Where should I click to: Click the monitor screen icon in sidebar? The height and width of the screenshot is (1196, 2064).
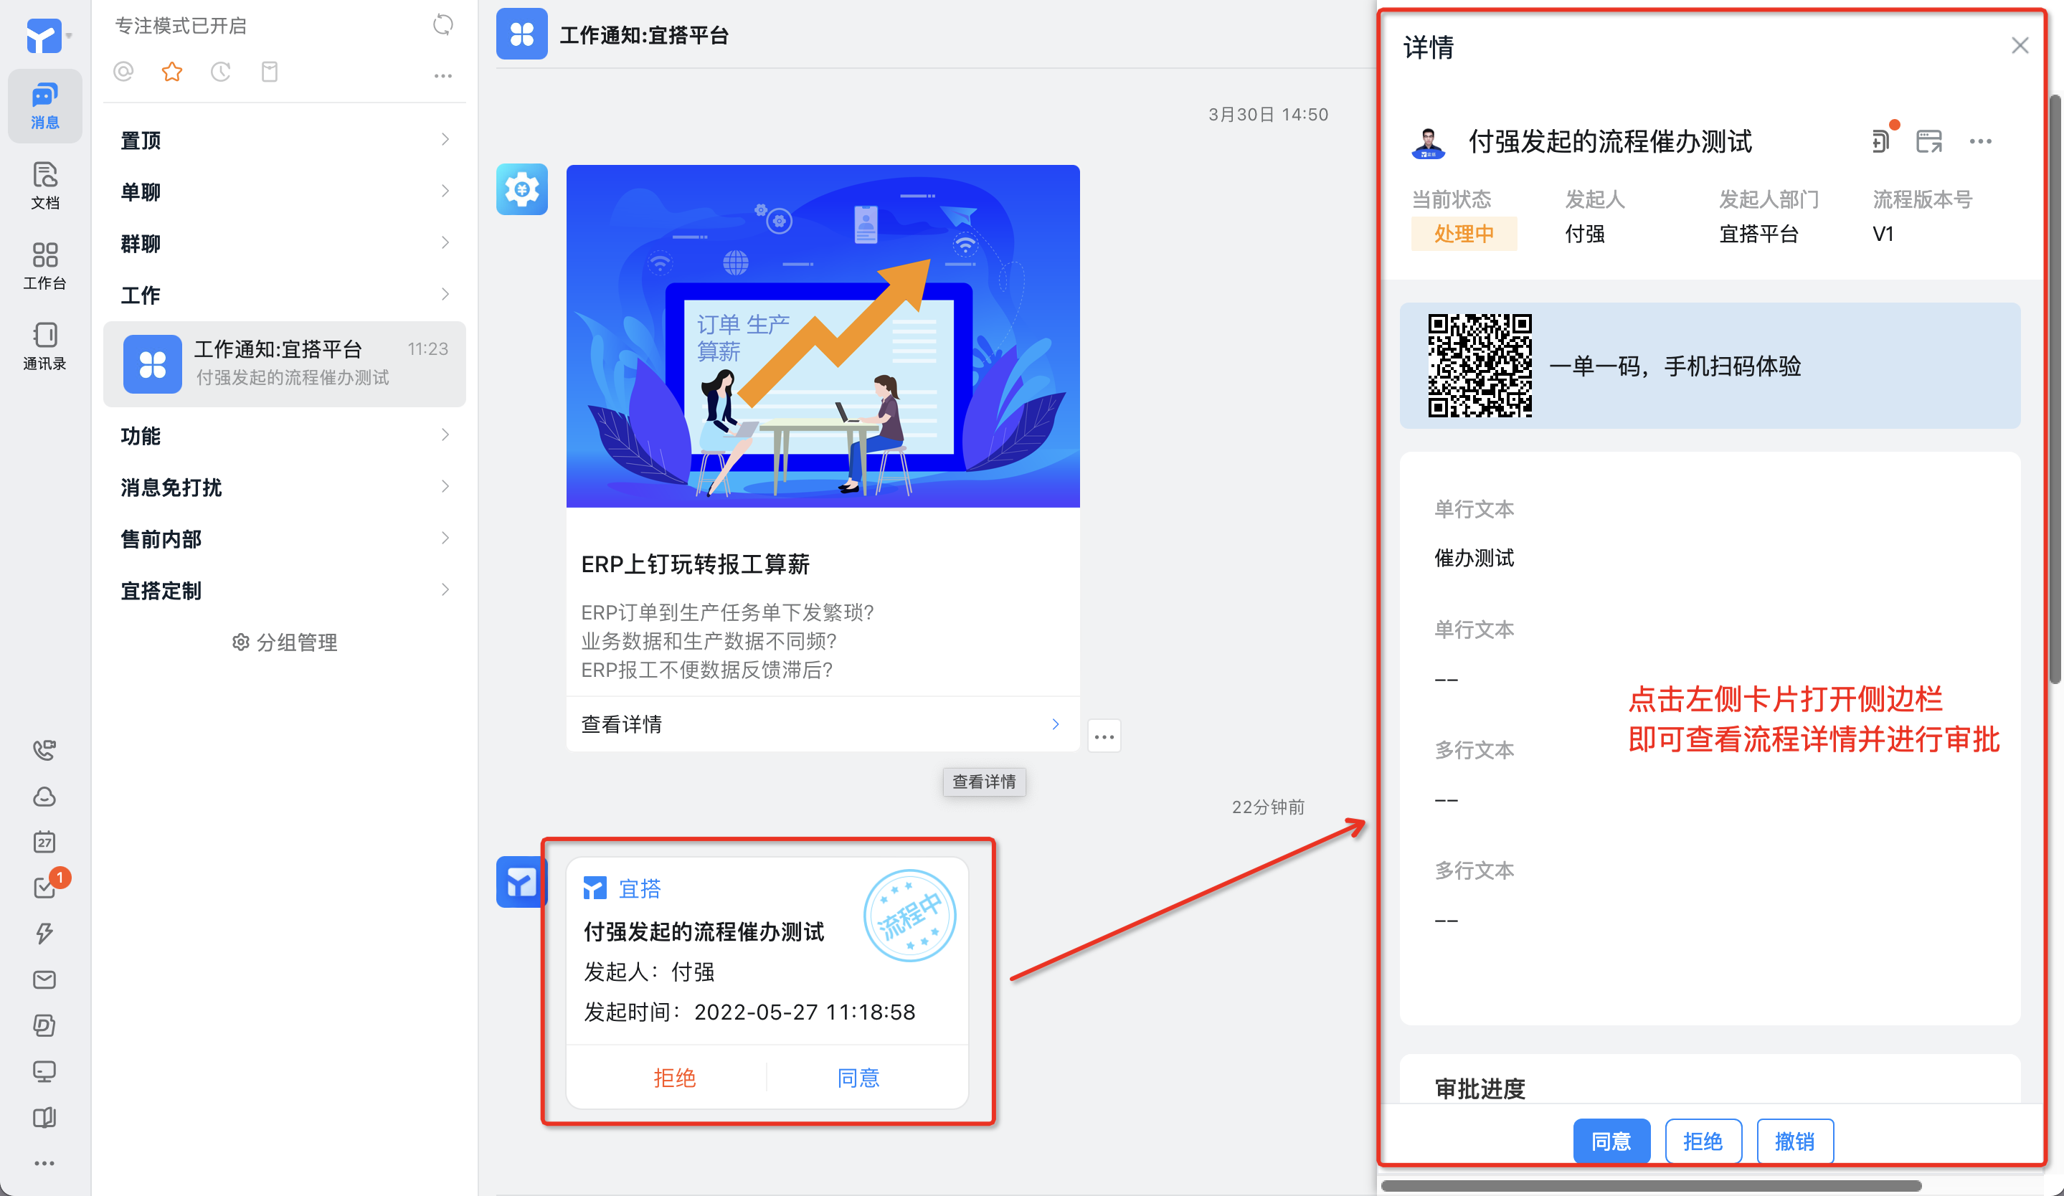pos(44,1071)
